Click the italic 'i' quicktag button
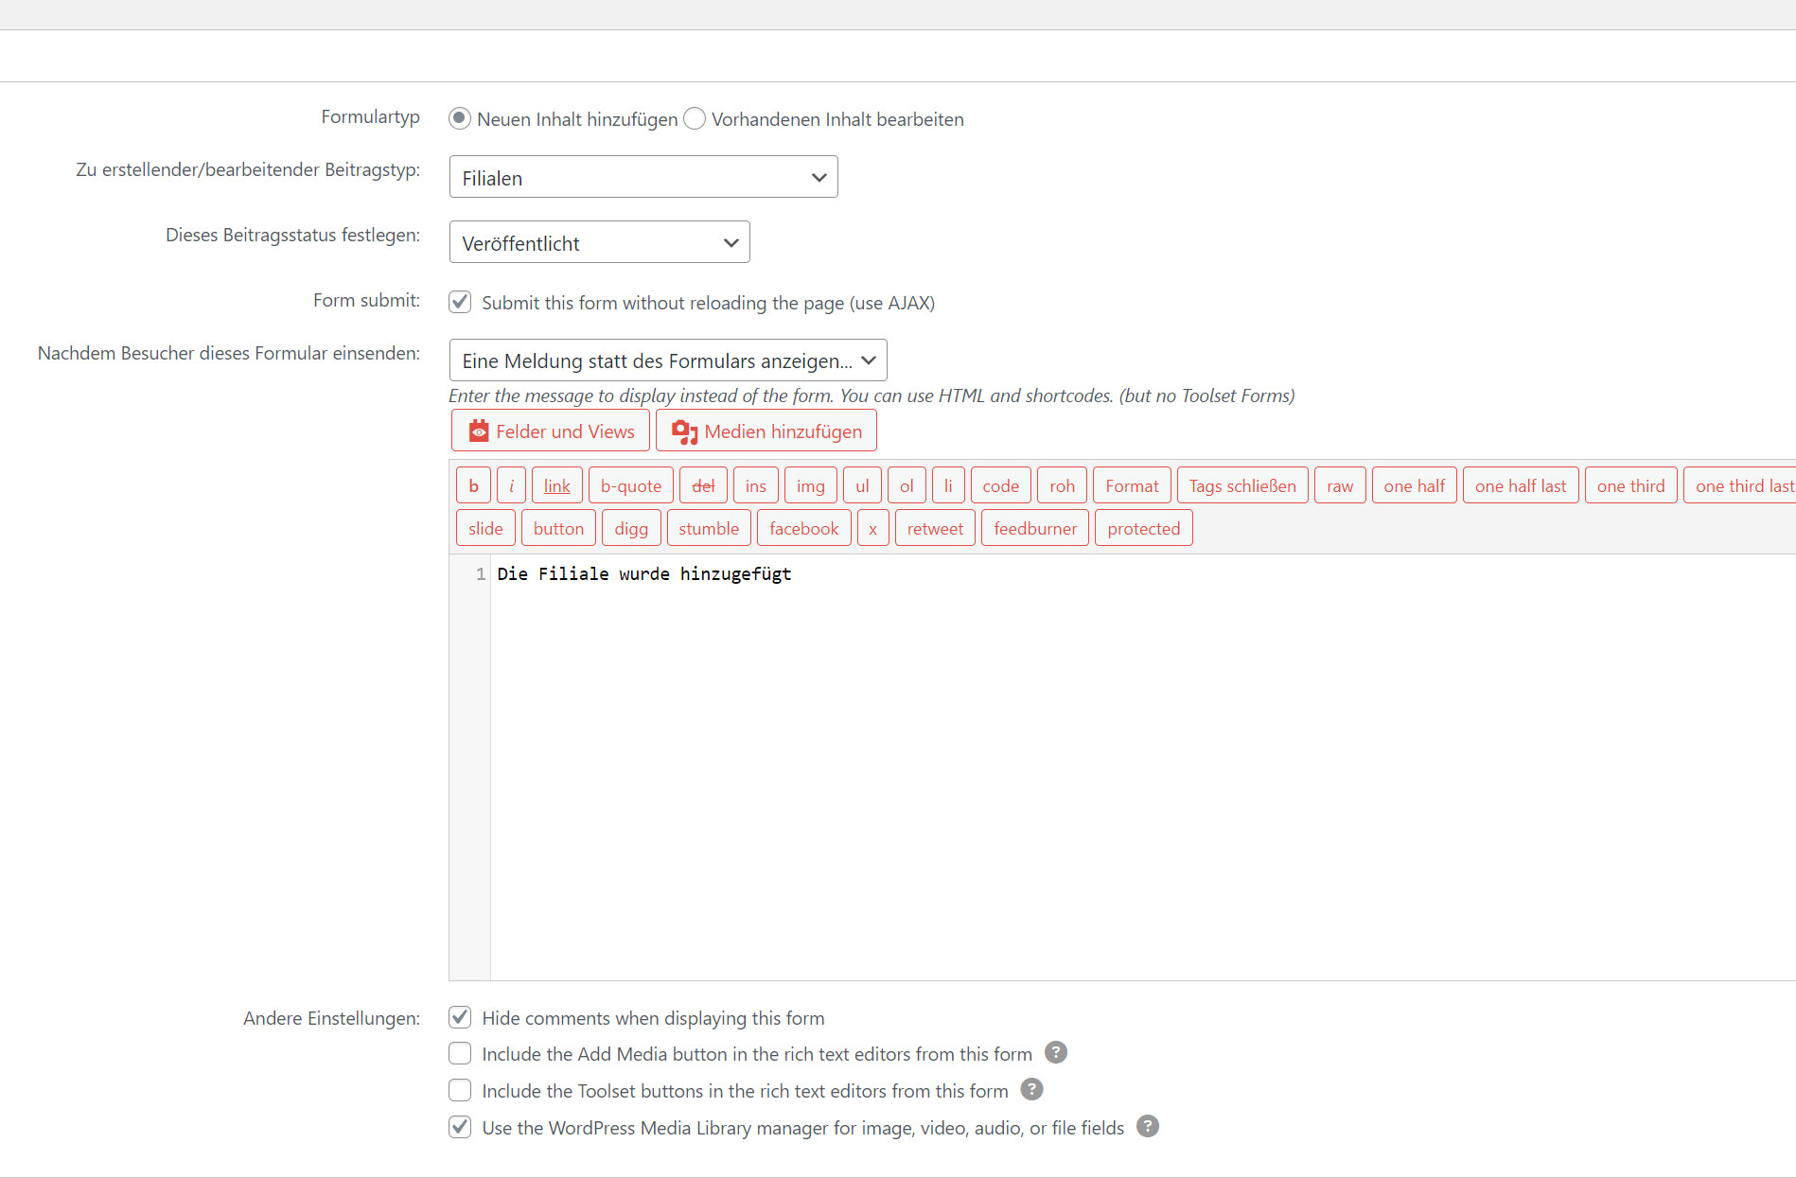1796x1178 pixels. click(x=511, y=485)
